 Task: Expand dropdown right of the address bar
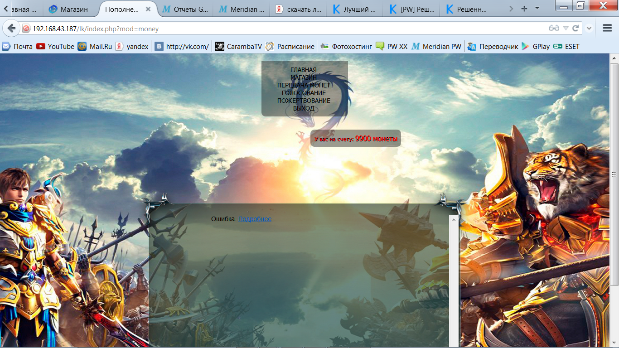(x=589, y=28)
